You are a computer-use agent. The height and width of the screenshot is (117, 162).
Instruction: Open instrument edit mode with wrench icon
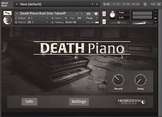[8, 13]
